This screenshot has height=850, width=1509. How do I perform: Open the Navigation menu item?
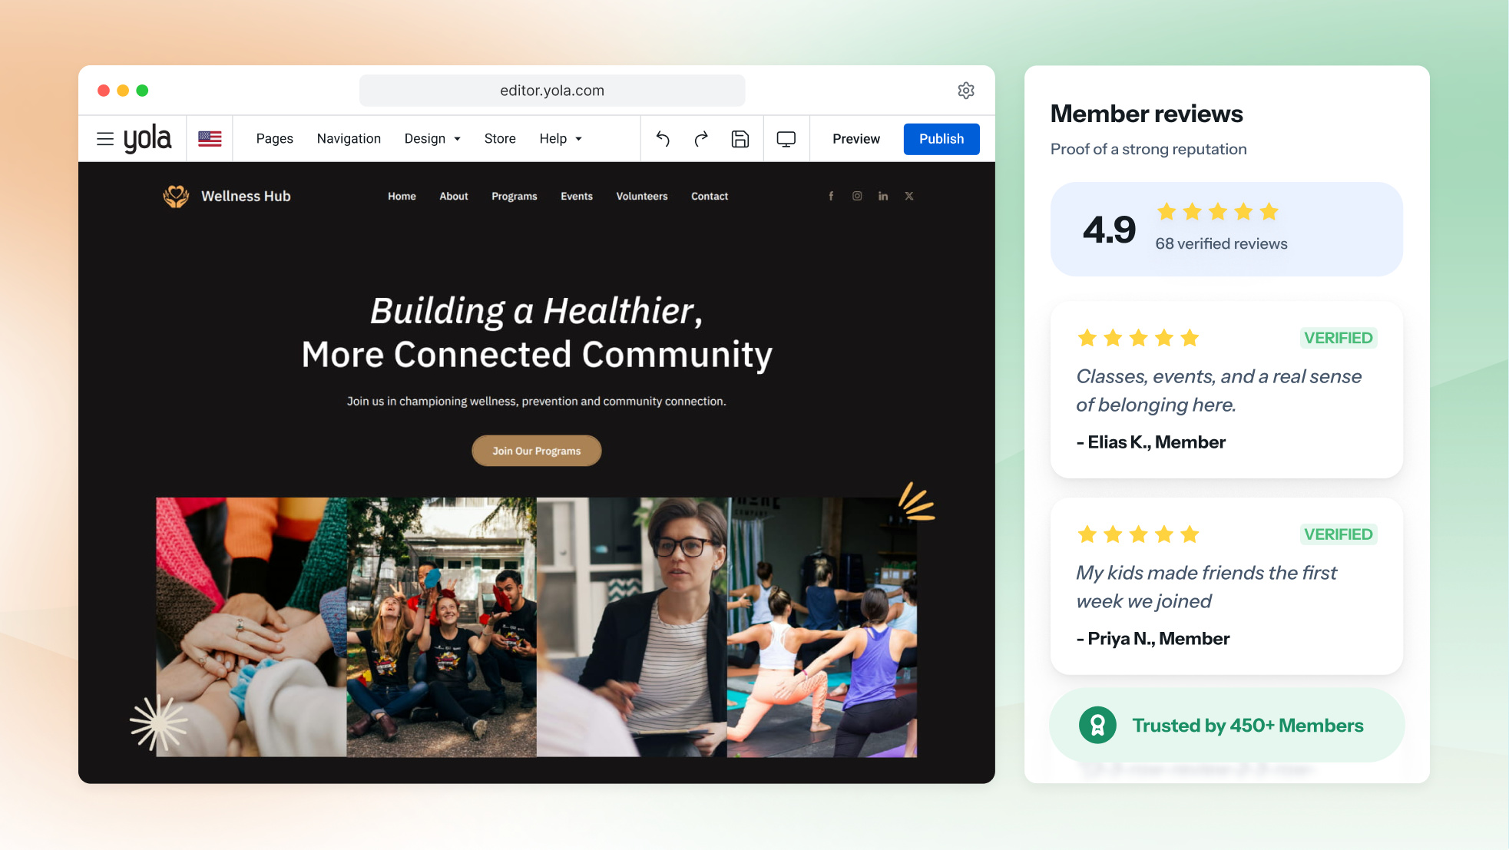click(349, 139)
